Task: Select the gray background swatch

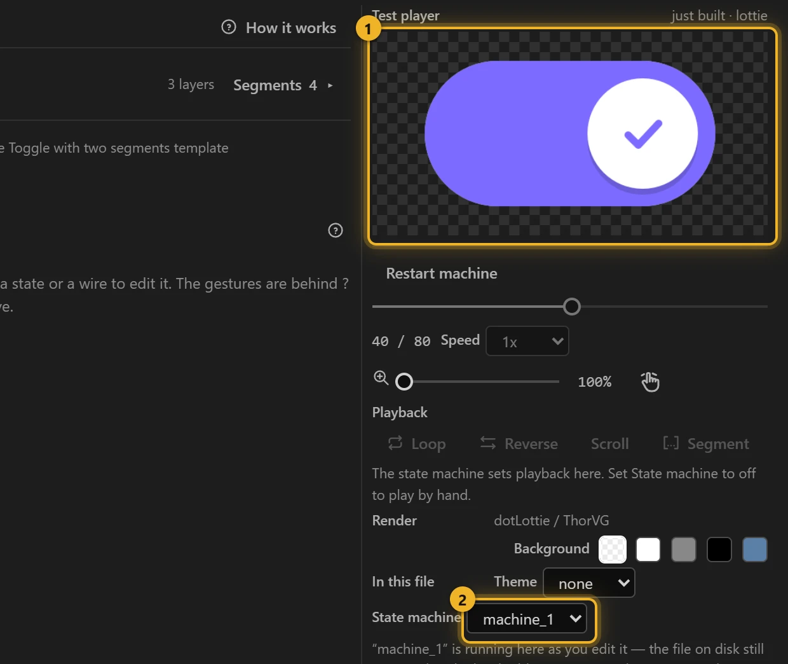Action: click(684, 550)
